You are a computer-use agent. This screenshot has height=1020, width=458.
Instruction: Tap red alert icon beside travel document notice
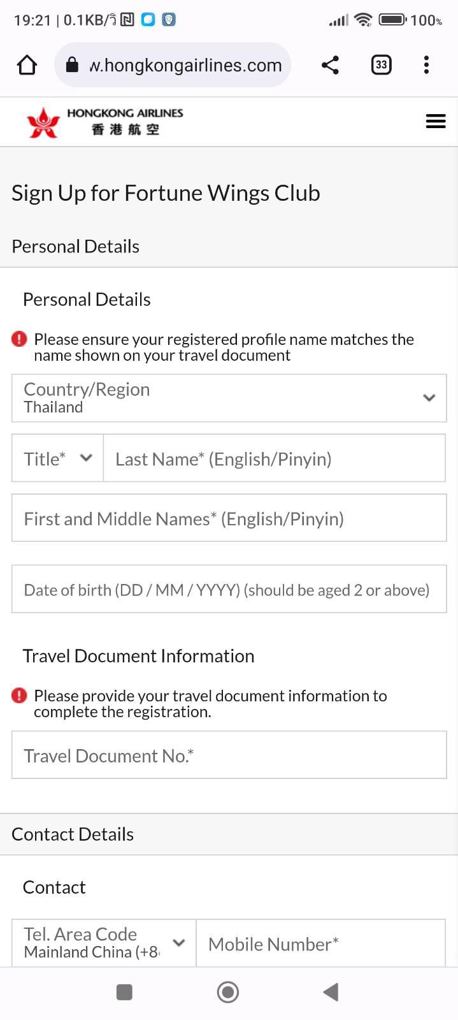click(20, 696)
